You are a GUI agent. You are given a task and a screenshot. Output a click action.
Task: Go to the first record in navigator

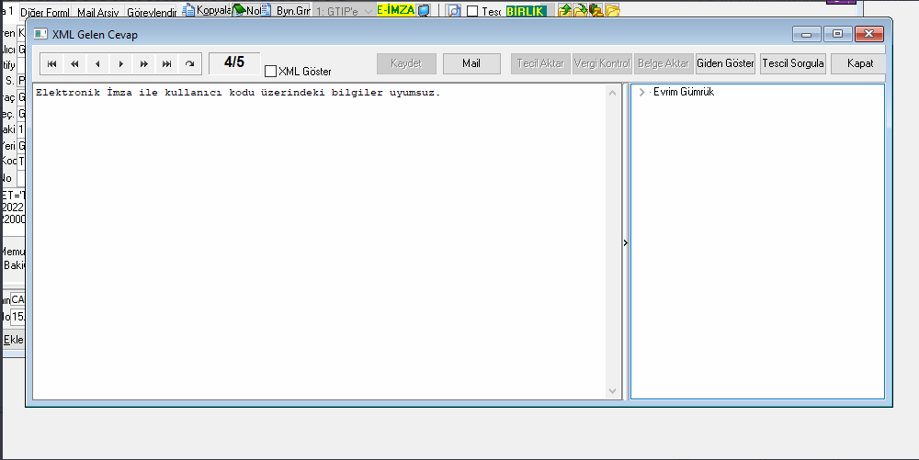click(51, 63)
